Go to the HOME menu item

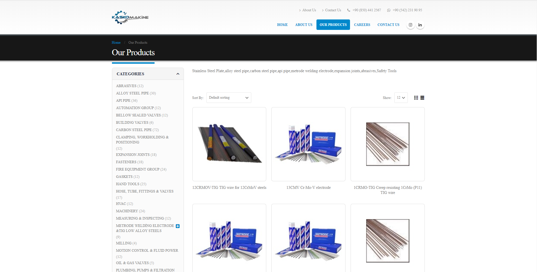click(282, 25)
